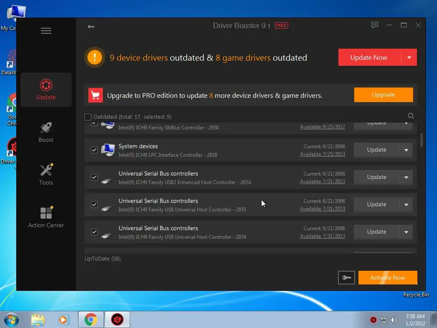
Task: Click Driver Booster tray icon
Action: pyautogui.click(x=373, y=319)
